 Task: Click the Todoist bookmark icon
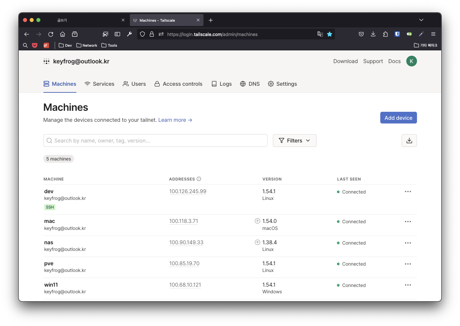(46, 45)
